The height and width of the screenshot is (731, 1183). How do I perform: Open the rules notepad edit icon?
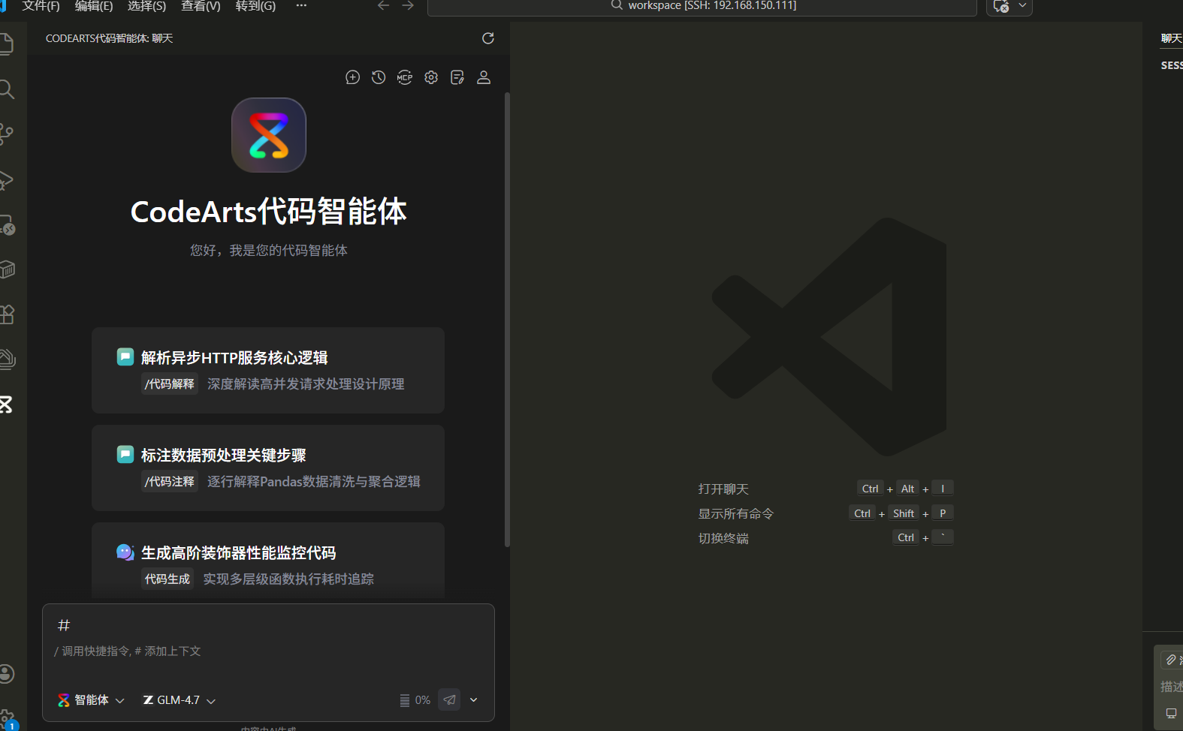pyautogui.click(x=457, y=77)
